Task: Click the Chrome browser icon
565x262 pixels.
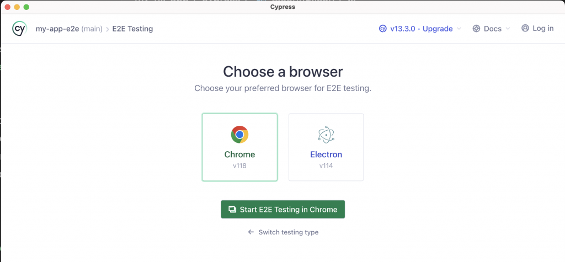Action: (239, 135)
